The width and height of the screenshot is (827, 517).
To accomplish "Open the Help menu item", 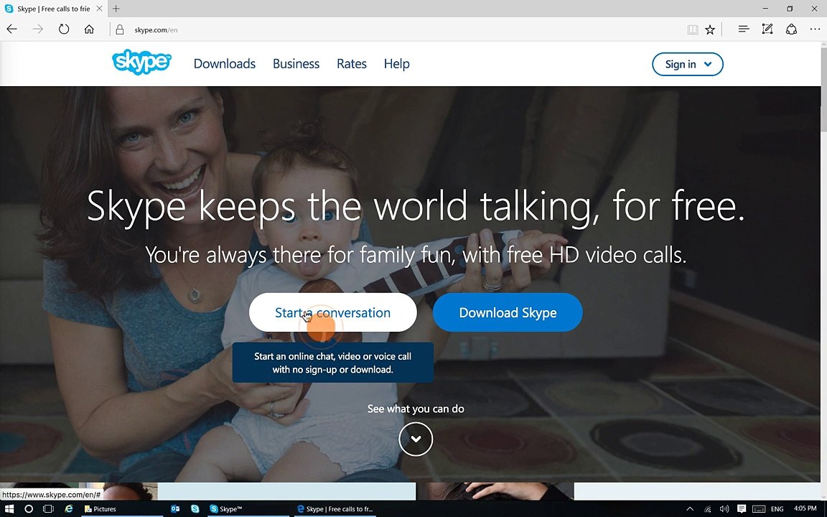I will pos(396,64).
